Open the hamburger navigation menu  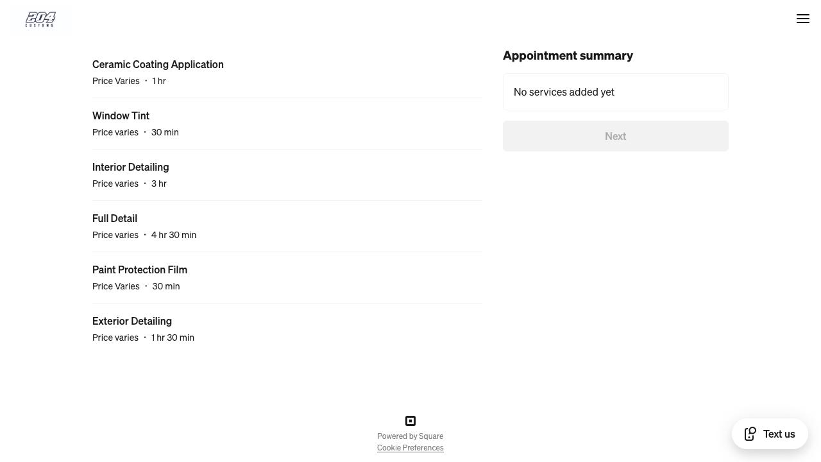pyautogui.click(x=802, y=19)
